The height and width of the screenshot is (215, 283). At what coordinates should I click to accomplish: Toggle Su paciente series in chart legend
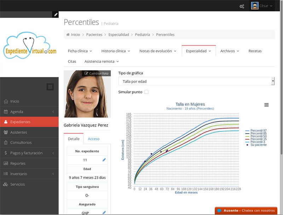258,145
